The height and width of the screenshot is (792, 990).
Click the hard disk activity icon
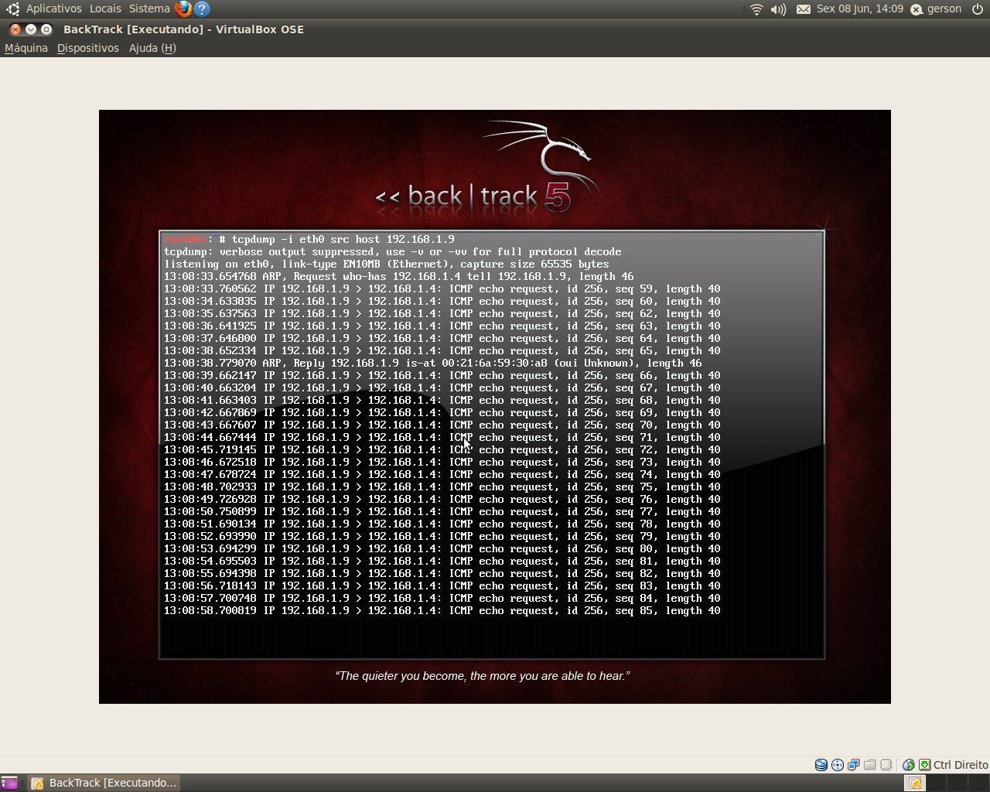pos(821,765)
